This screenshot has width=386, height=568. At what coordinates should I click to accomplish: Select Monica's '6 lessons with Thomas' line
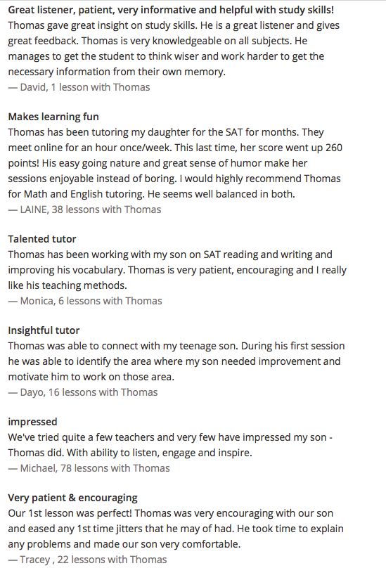pos(85,301)
